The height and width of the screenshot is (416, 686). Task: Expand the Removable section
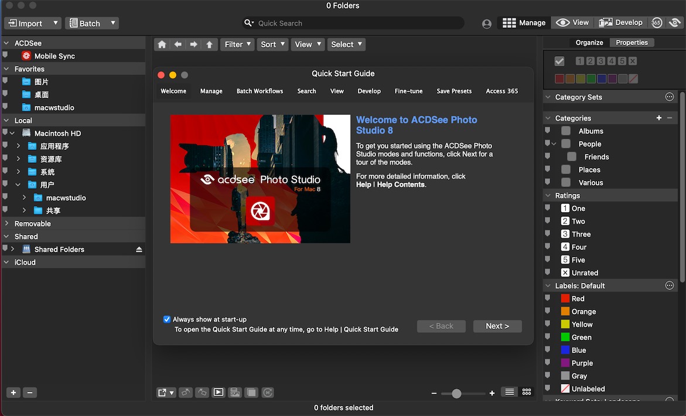[x=6, y=223]
